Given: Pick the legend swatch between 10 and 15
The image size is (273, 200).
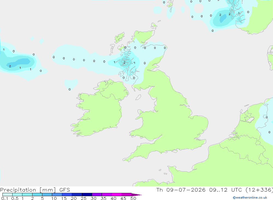Looking at the screenshot, I should (57, 195).
